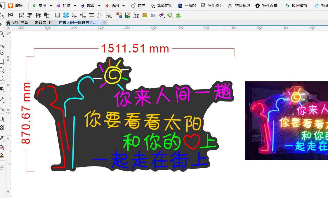Click the orange and blue squares swap icon
Screen dimensions: 328x198
pos(119,15)
